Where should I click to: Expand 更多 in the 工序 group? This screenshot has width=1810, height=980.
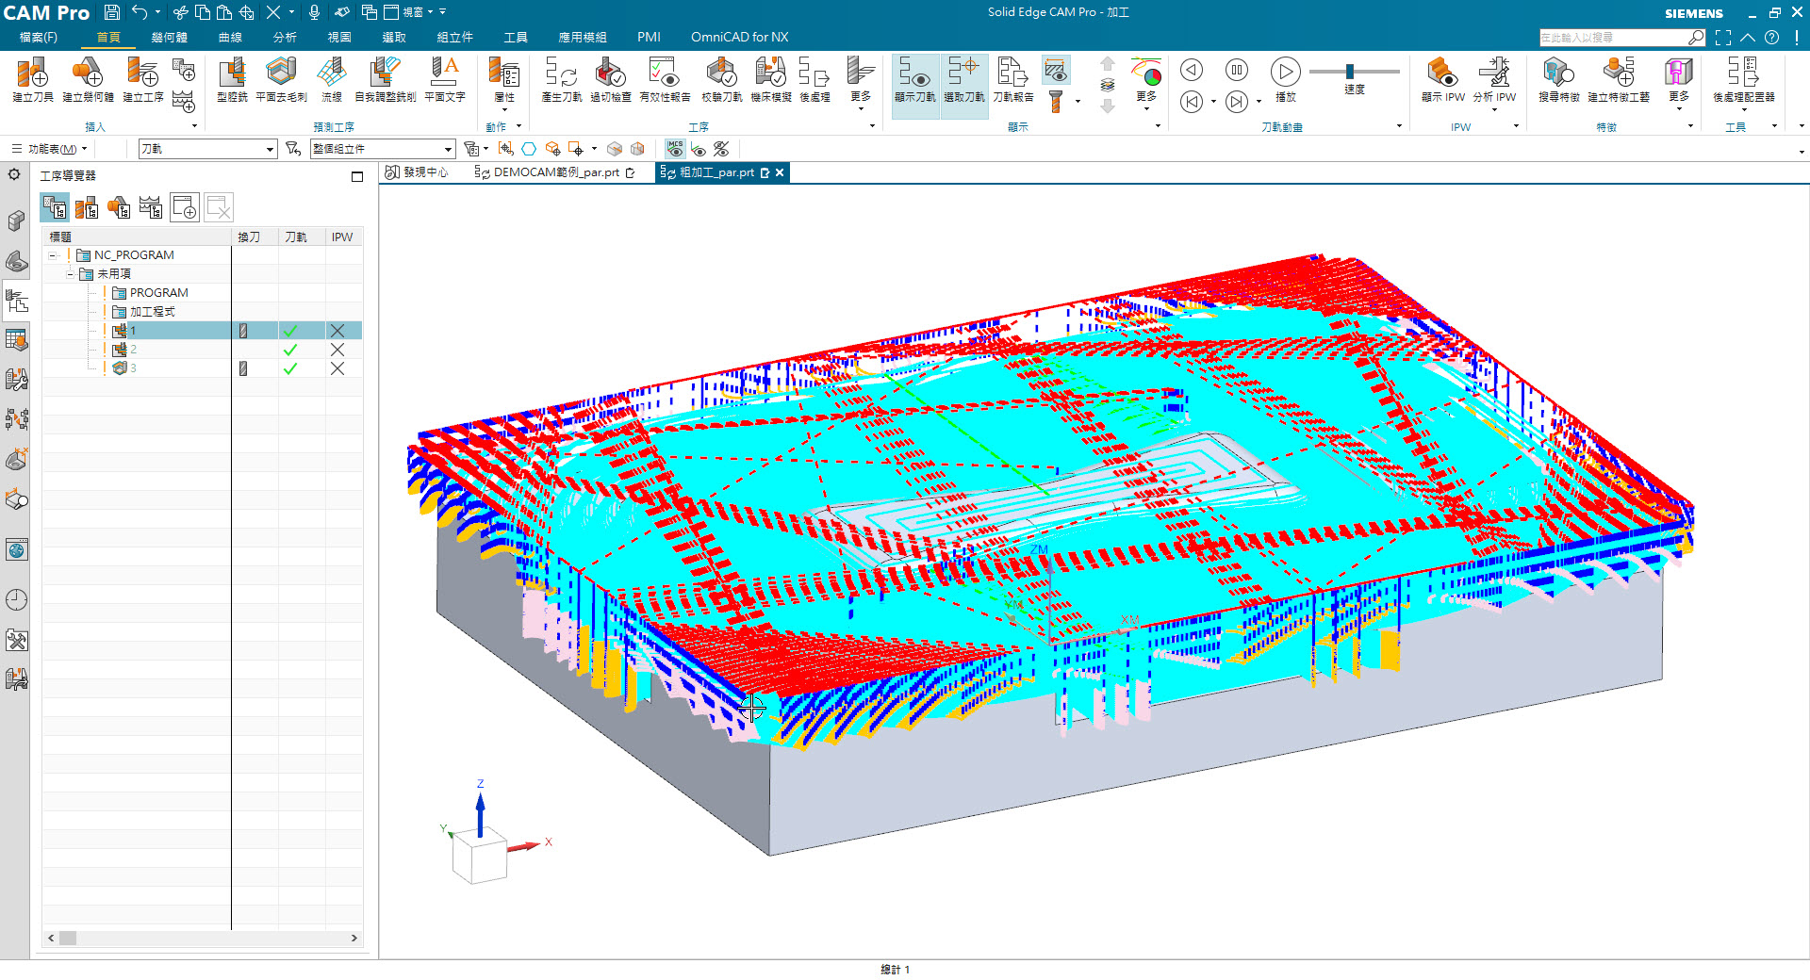click(861, 85)
